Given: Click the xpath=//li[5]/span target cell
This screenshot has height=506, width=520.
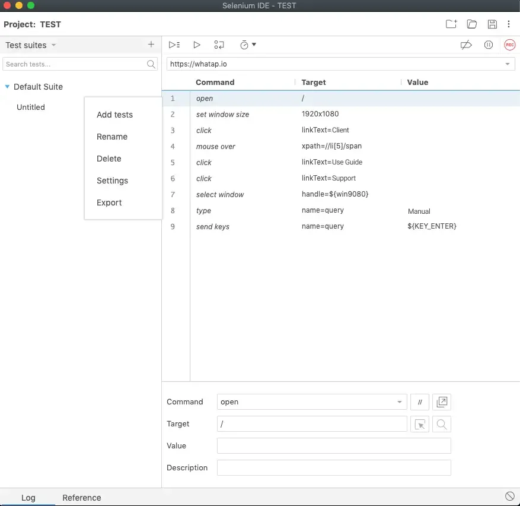Looking at the screenshot, I should pyautogui.click(x=331, y=146).
